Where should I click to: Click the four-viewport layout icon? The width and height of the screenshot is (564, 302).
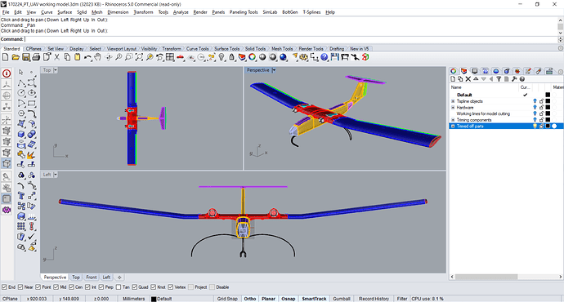[x=170, y=57]
